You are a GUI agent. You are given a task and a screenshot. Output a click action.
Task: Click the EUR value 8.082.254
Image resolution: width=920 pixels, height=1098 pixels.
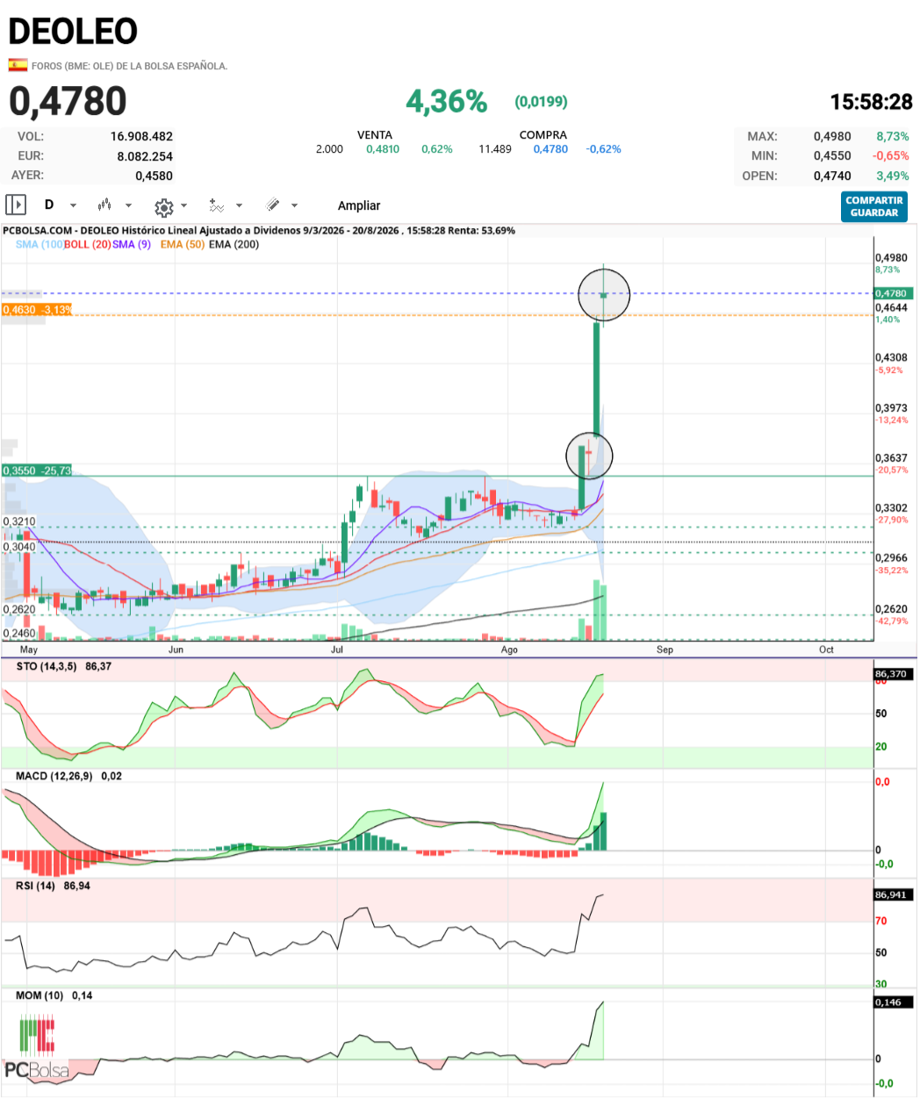(x=145, y=156)
